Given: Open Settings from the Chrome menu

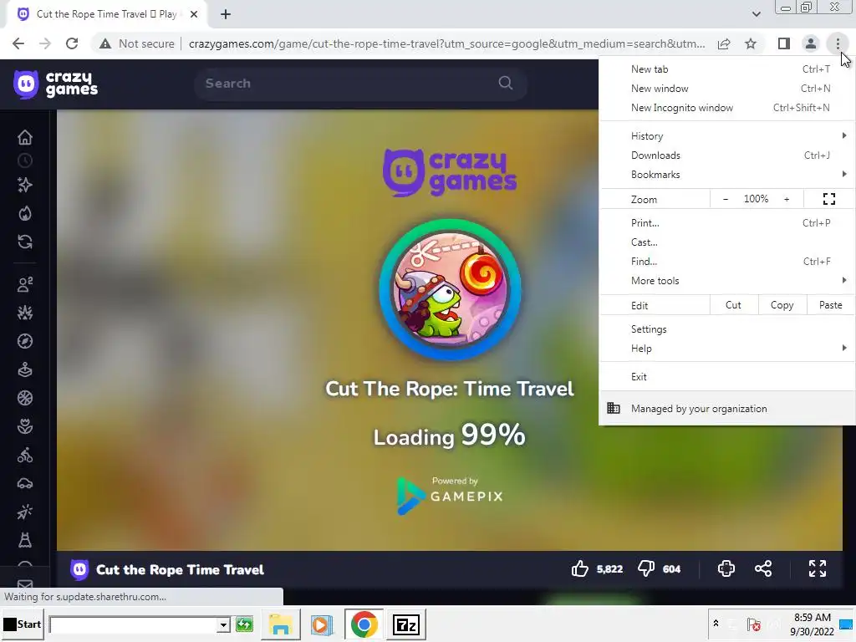Looking at the screenshot, I should [x=728, y=329].
